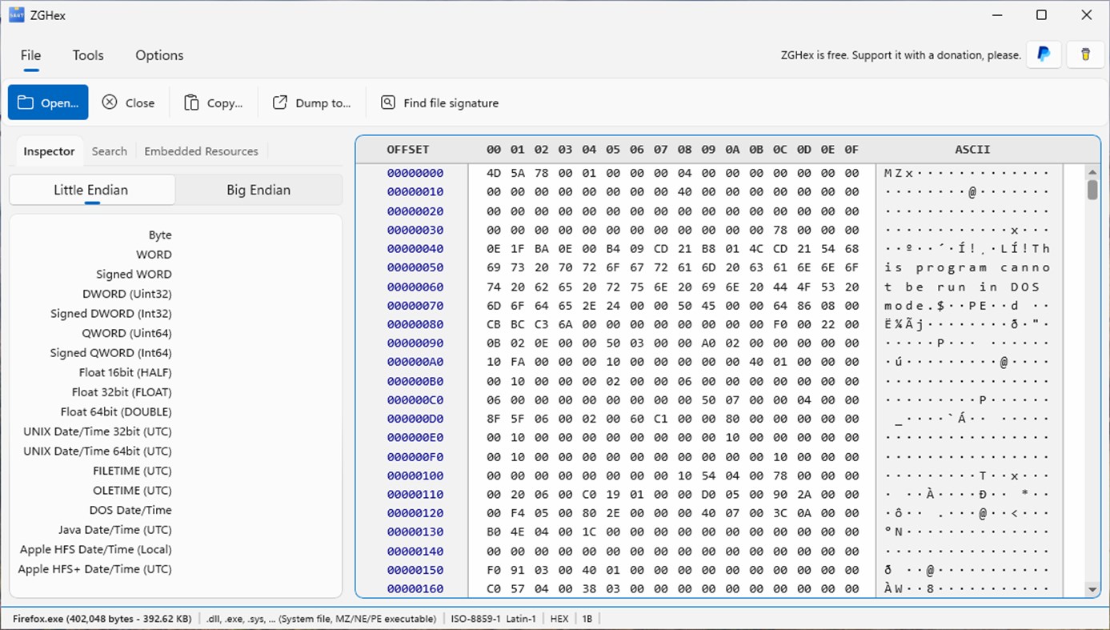1110x630 pixels.
Task: Open the Tools menu
Action: point(88,55)
